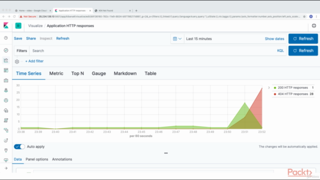Switch to Top N tab
This screenshot has width=320, height=180.
point(77,73)
